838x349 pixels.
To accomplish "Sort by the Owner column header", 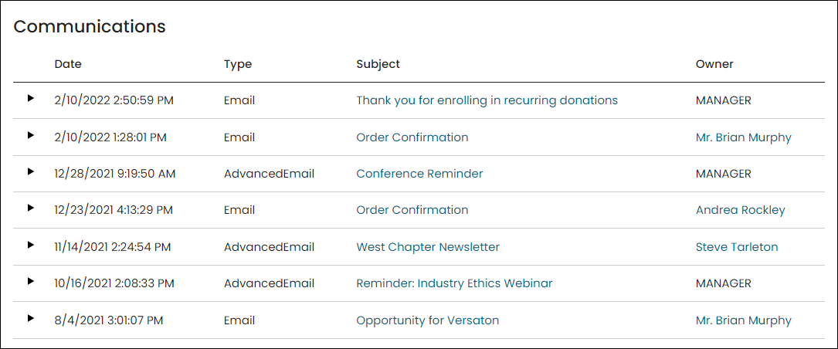I will (x=714, y=64).
